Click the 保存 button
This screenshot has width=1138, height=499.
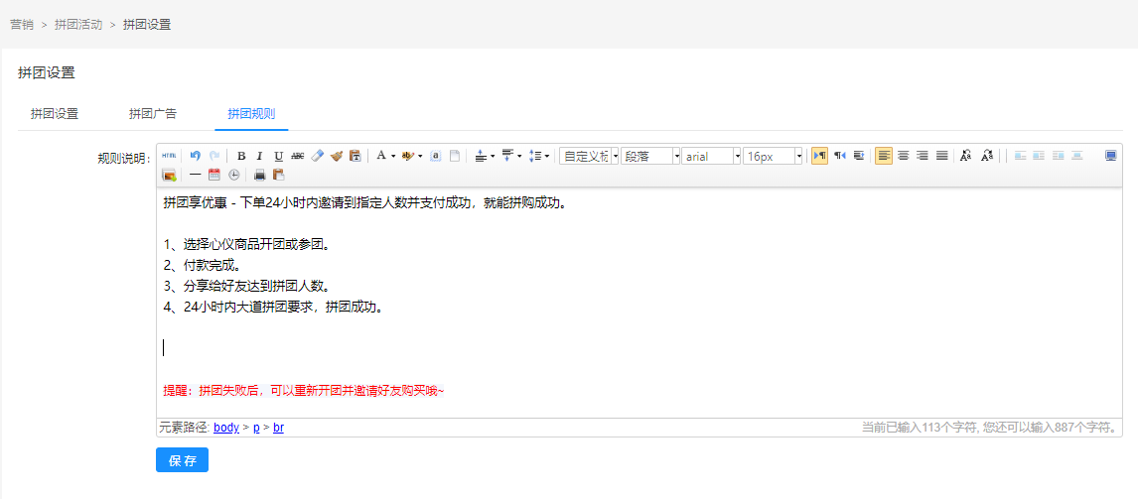coord(182,460)
